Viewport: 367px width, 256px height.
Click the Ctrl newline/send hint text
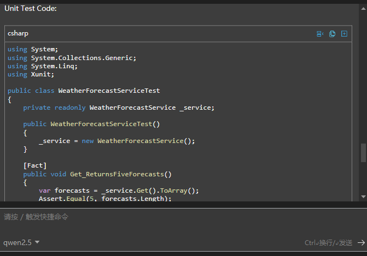coord(328,242)
